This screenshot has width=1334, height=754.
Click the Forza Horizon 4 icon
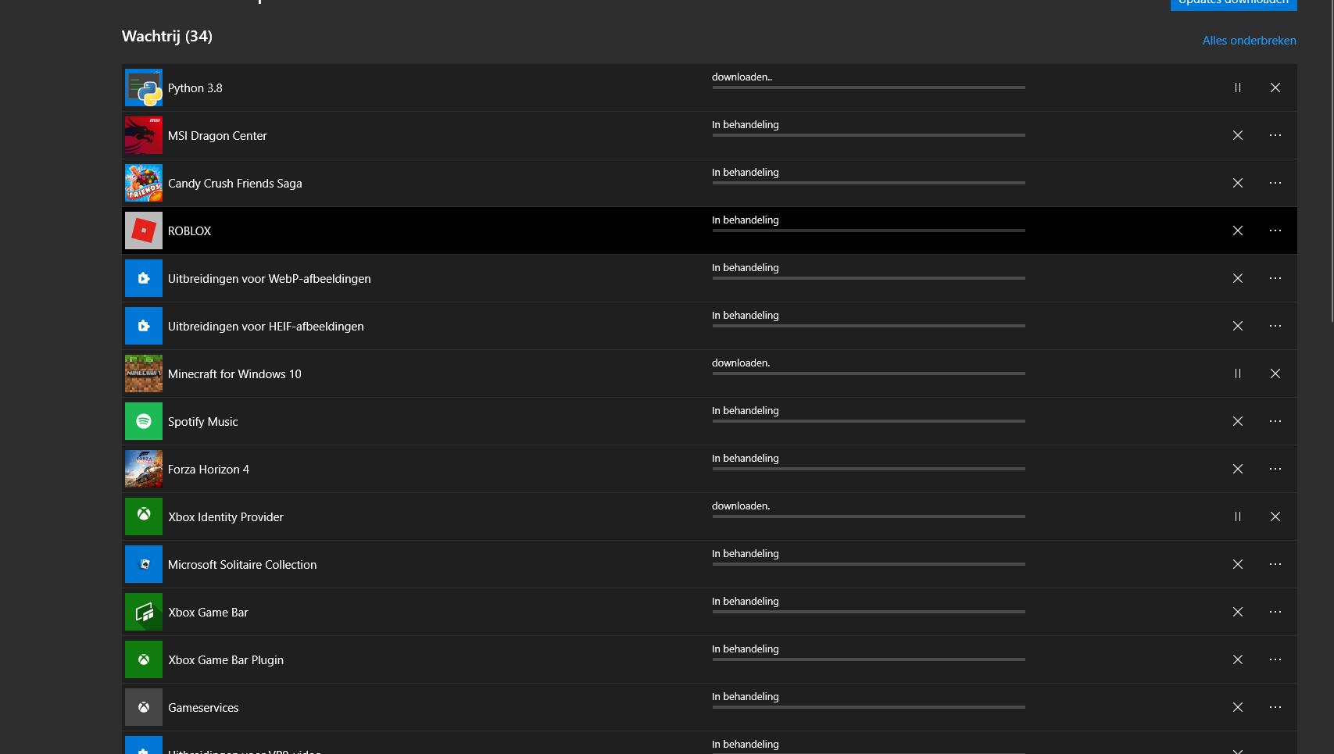[x=144, y=469]
